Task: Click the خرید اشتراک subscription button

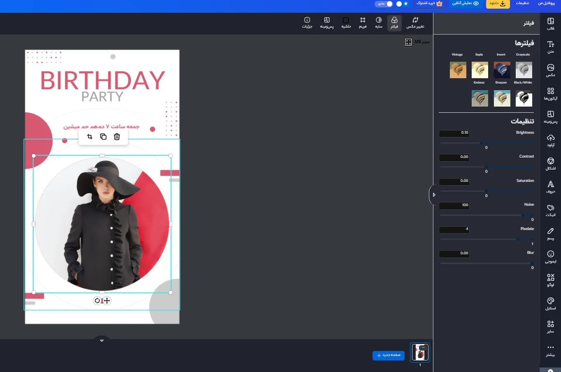Action: pos(429,3)
